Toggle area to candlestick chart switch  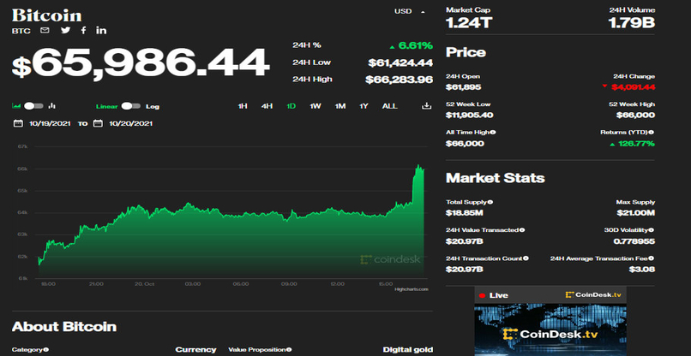pos(33,106)
